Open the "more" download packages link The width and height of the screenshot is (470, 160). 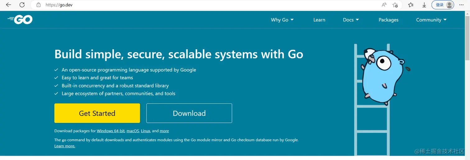click(x=164, y=131)
